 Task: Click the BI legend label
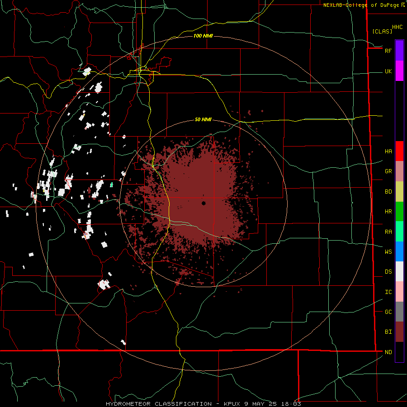(388, 332)
